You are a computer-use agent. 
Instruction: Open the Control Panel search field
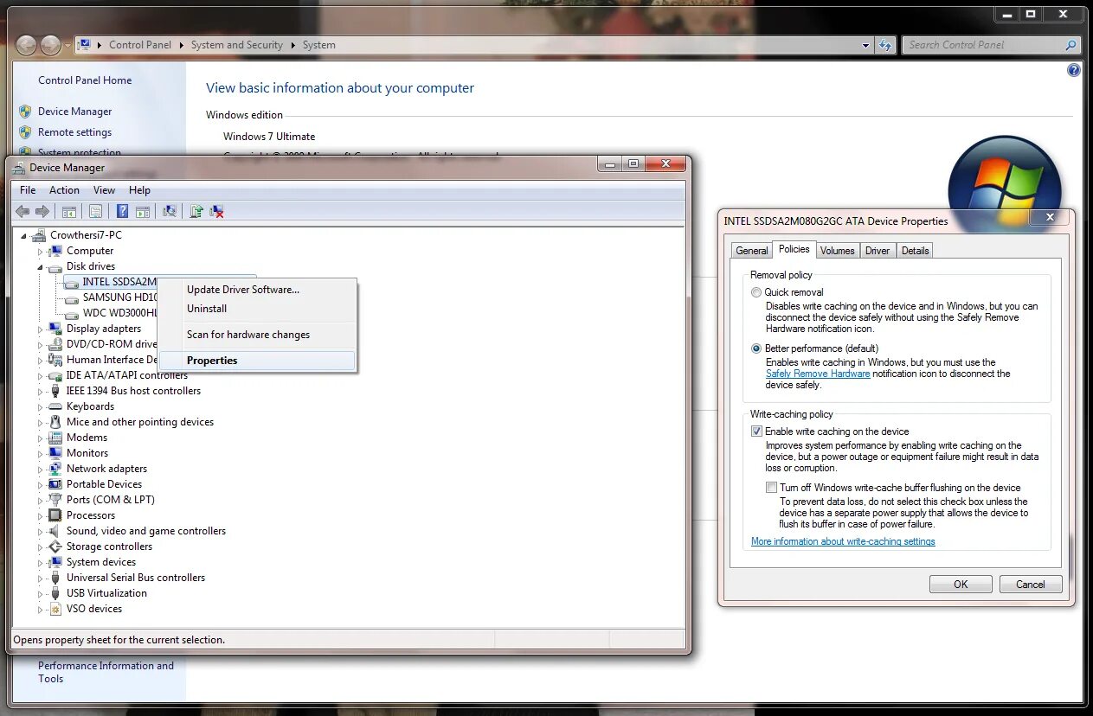pos(987,44)
